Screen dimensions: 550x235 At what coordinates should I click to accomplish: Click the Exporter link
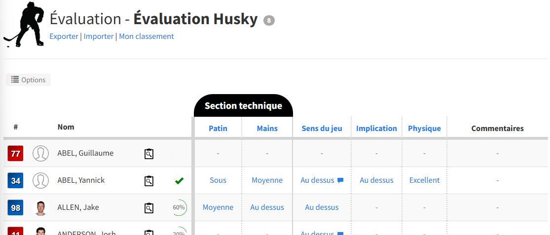pyautogui.click(x=64, y=36)
